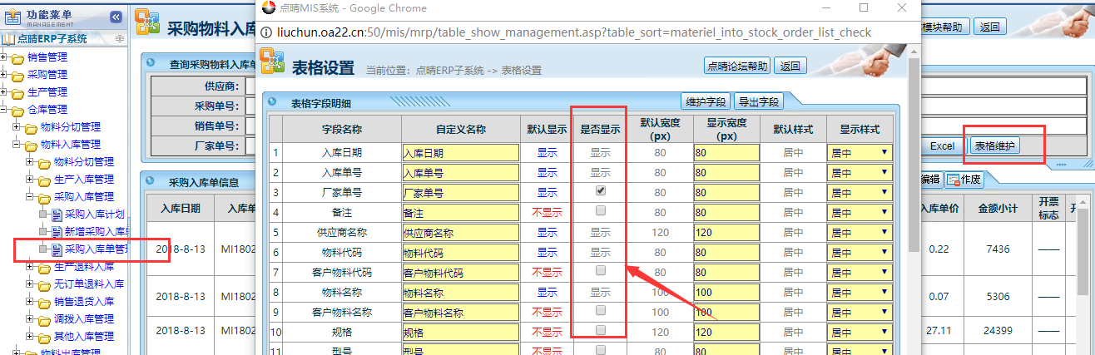Click the blue circle icon beside 表格字段明细
This screenshot has height=355, width=1095.
click(274, 103)
